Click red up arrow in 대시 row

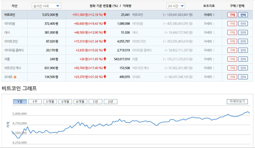coord(105,32)
